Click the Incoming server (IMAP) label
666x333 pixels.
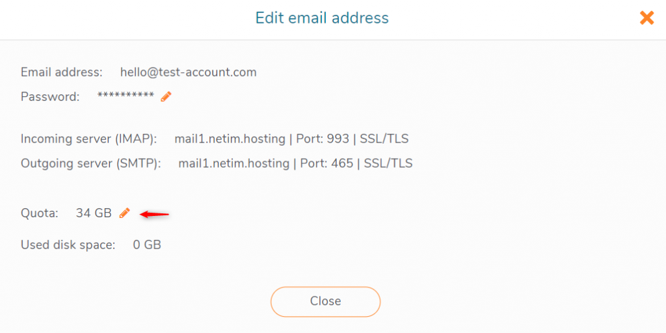(x=88, y=139)
